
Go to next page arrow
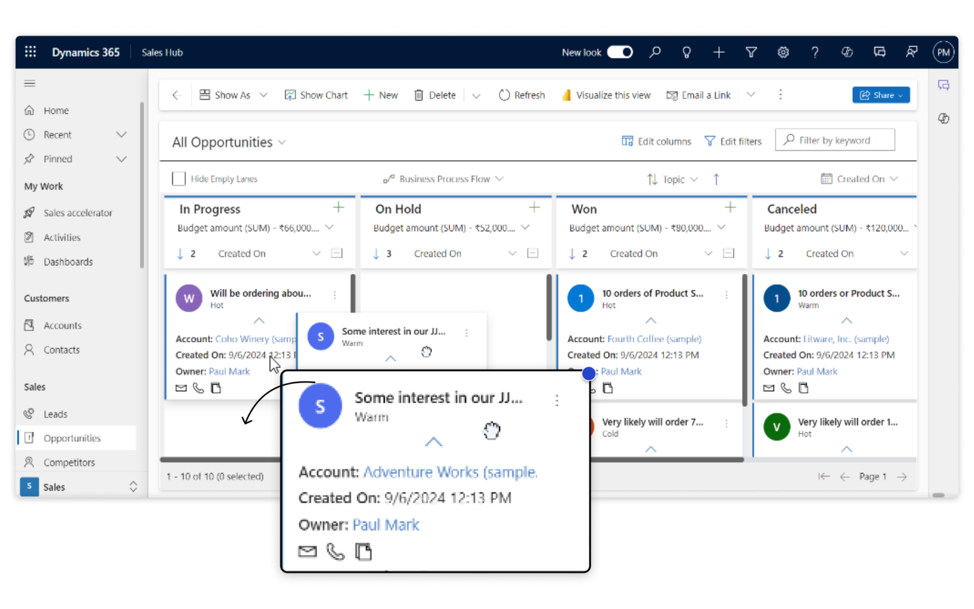[902, 476]
